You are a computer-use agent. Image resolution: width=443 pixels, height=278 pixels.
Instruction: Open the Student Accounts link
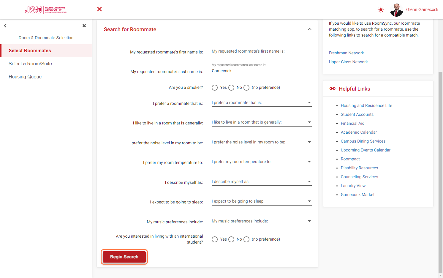[x=357, y=114]
